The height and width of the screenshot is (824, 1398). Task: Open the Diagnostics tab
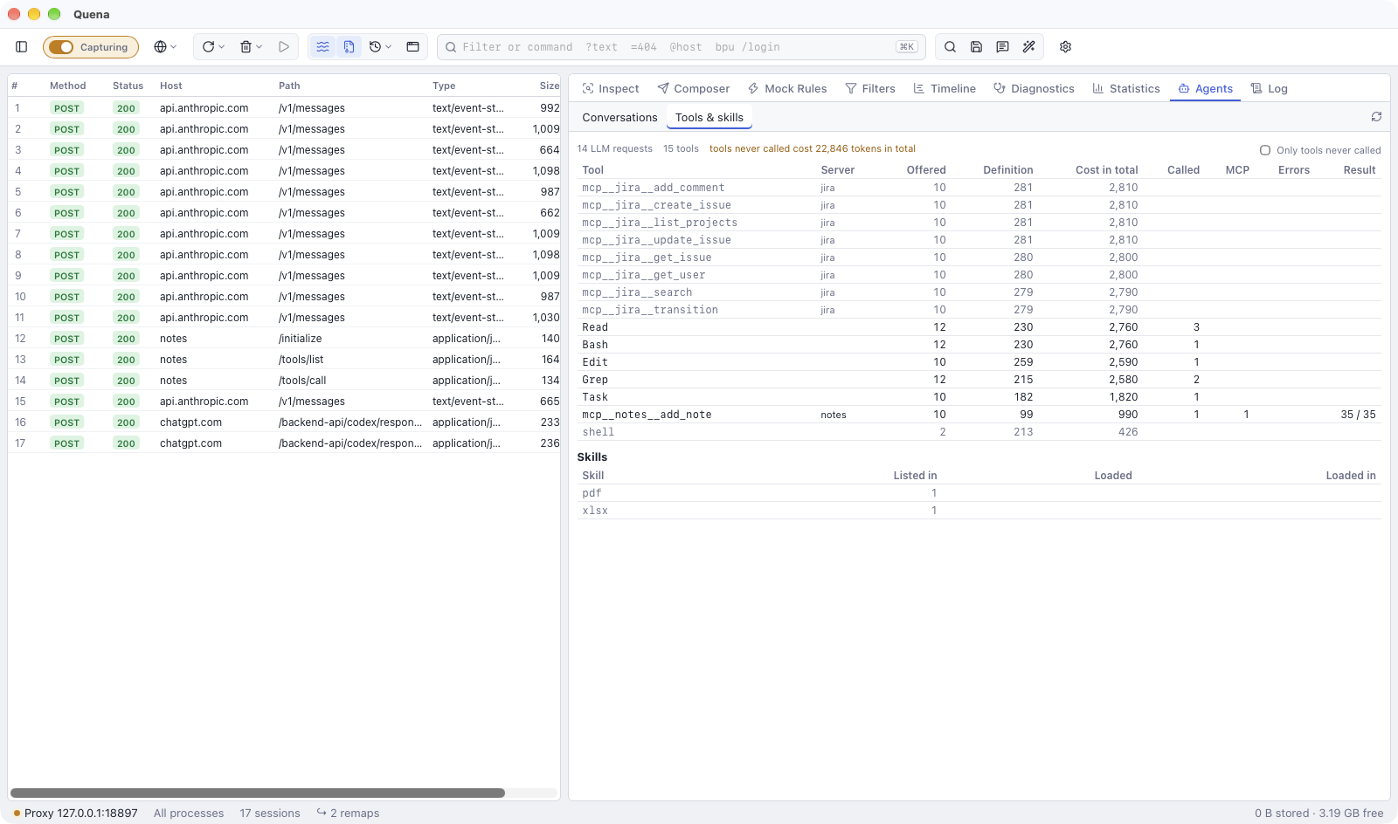tap(1034, 88)
